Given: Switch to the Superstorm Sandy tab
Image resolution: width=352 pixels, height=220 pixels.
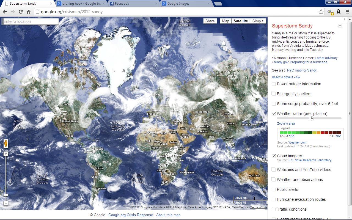Looking at the screenshot, I should pyautogui.click(x=28, y=4).
